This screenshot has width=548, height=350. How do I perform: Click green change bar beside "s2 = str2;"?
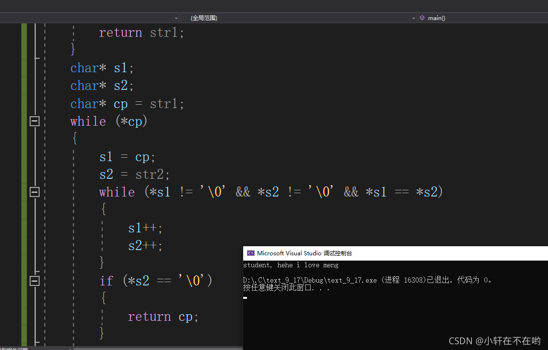[23, 174]
